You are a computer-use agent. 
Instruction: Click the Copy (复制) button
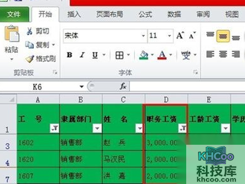point(37,45)
